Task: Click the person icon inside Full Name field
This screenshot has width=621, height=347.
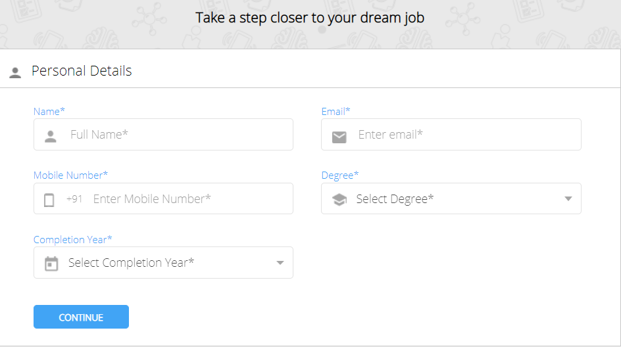Action: click(50, 136)
